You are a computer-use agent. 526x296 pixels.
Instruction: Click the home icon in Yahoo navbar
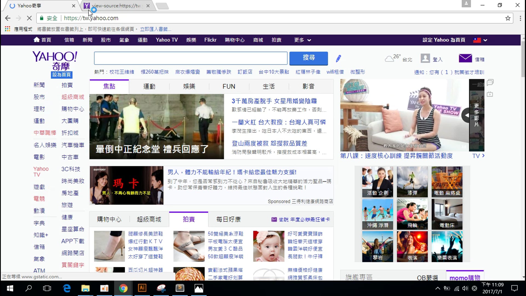pos(36,40)
